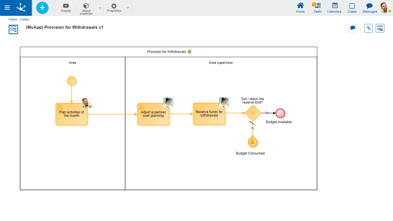Expand the object inspector dropdown arrow
Screen dimensions: 393x221
point(100,8)
